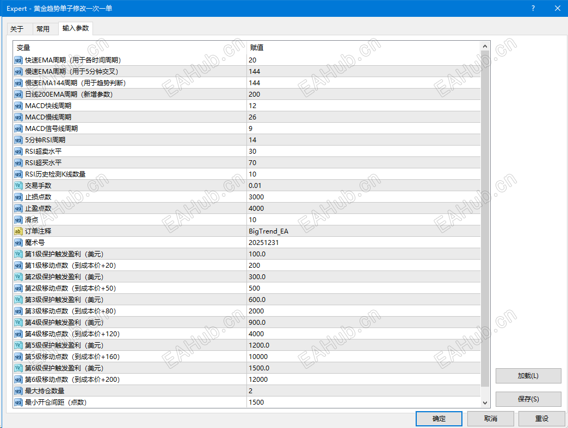Image resolution: width=568 pixels, height=428 pixels.
Task: Select the icon for 第3级保护触发盈利
Action: click(x=18, y=300)
